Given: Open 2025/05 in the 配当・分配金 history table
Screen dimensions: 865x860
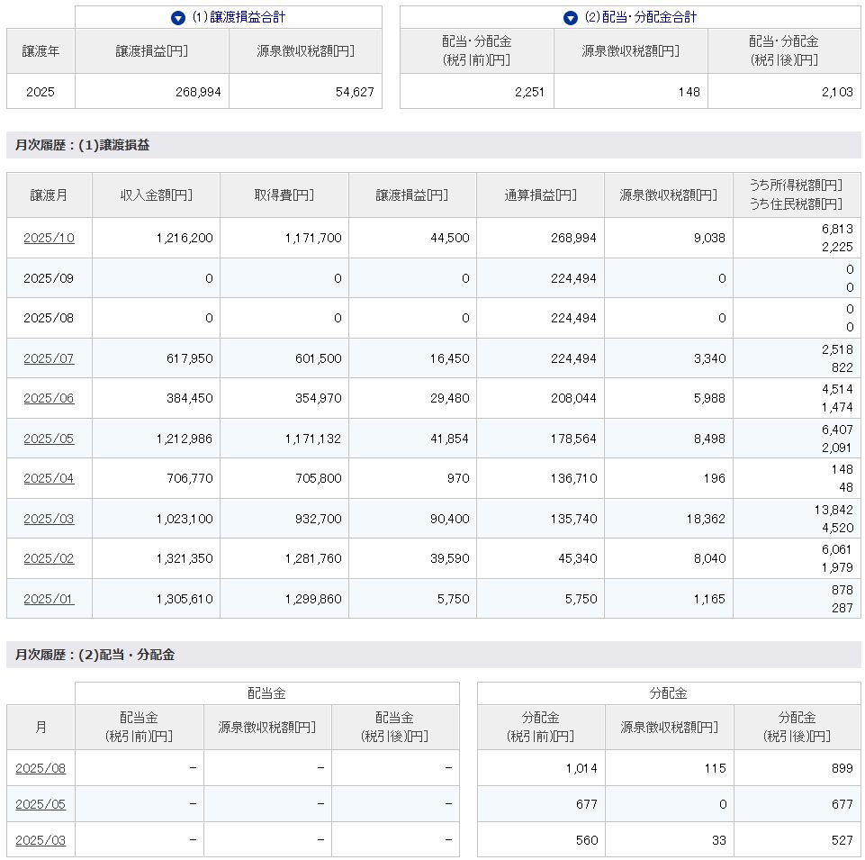Looking at the screenshot, I should pos(41,804).
